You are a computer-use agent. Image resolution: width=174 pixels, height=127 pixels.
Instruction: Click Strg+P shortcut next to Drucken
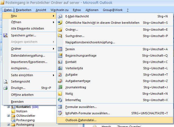(46, 88)
